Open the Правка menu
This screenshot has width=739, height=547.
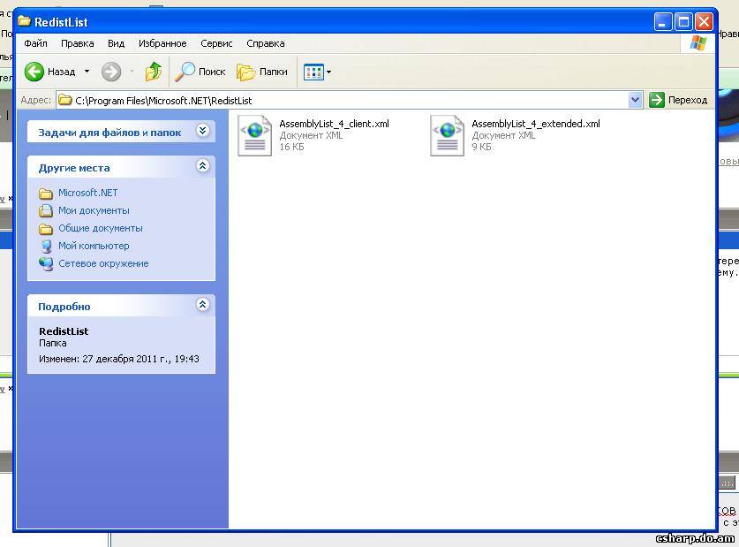point(78,43)
